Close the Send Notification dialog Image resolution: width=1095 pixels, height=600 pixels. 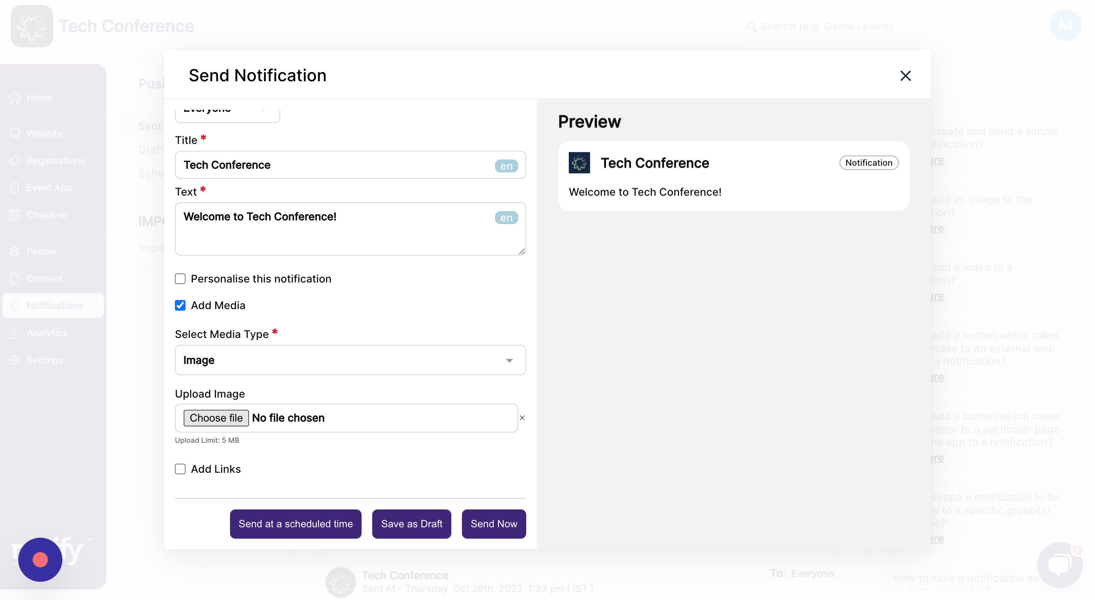pyautogui.click(x=905, y=76)
